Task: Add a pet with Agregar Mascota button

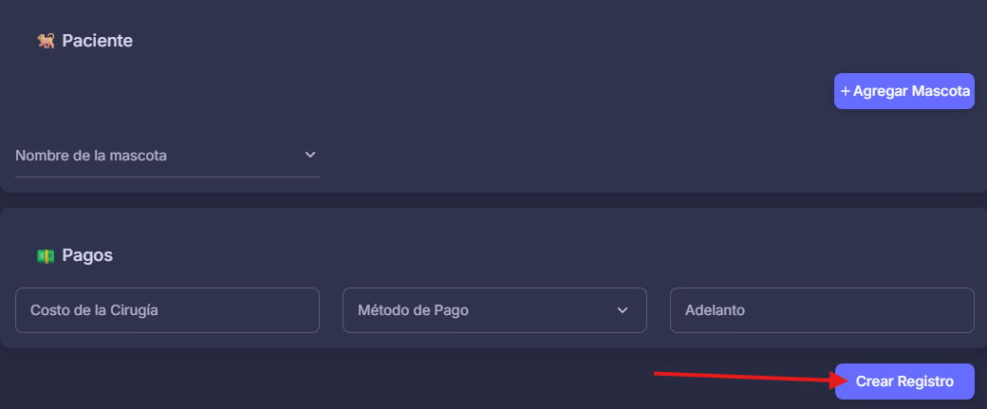Action: [904, 91]
